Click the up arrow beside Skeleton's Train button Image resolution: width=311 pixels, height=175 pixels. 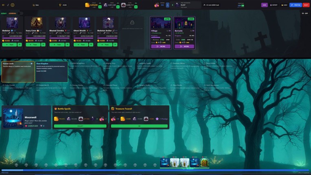20,45
